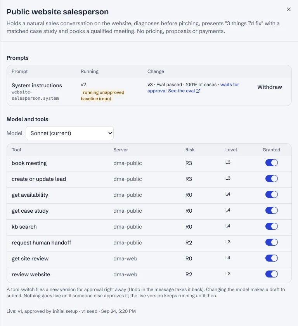Open the Model dropdown showing Sonnet (current)
Image resolution: width=298 pixels, height=326 pixels.
tap(69, 133)
